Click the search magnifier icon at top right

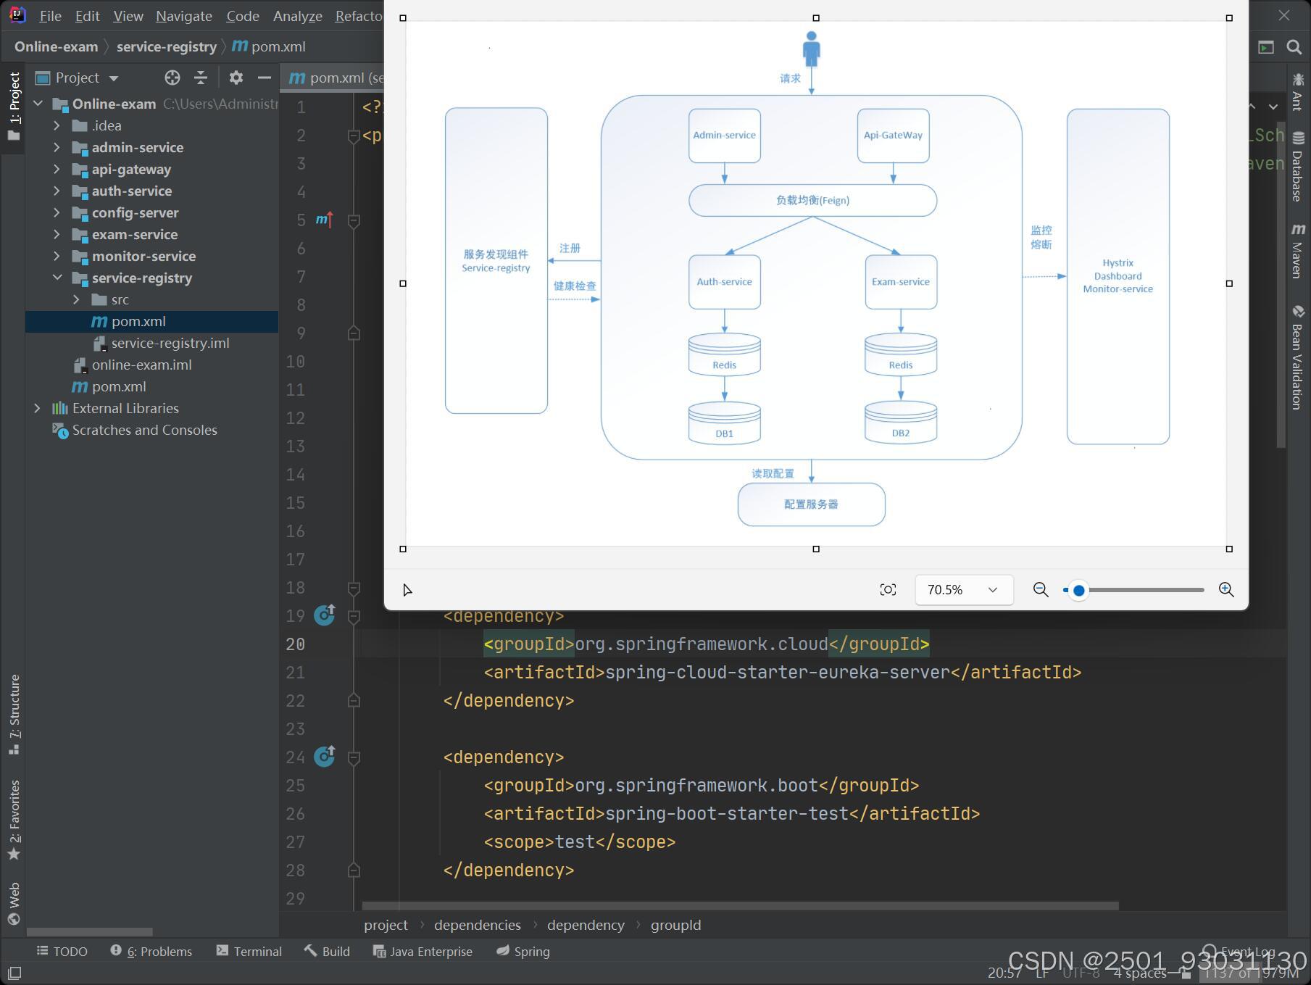[1294, 47]
